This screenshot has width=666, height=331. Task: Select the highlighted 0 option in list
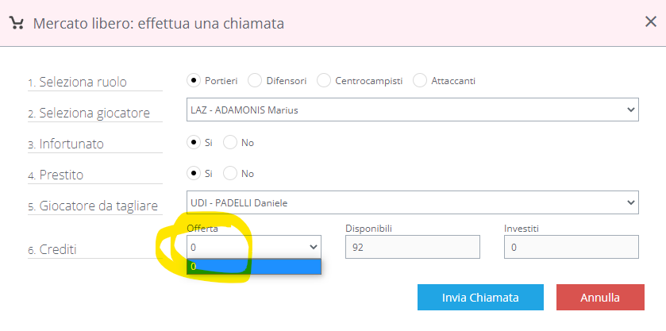coord(253,267)
